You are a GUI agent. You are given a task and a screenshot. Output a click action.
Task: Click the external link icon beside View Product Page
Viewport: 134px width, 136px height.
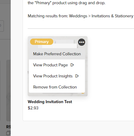click(x=72, y=65)
